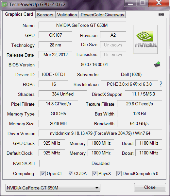Toggle the OpenCL checkbox
The width and height of the screenshot is (170, 196).
tap(43, 173)
